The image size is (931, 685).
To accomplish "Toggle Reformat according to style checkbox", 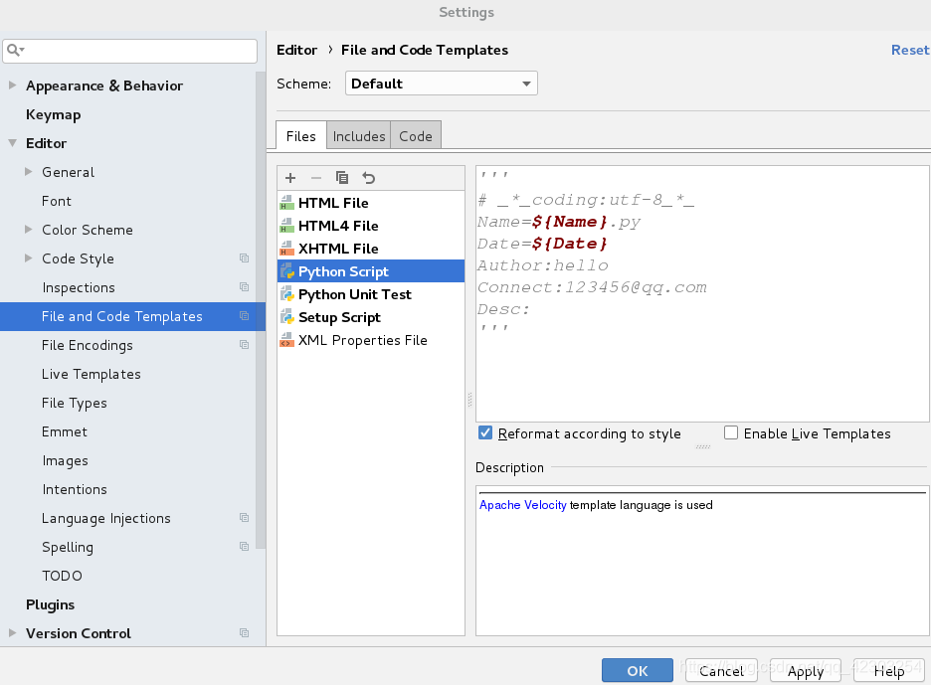I will [x=485, y=432].
